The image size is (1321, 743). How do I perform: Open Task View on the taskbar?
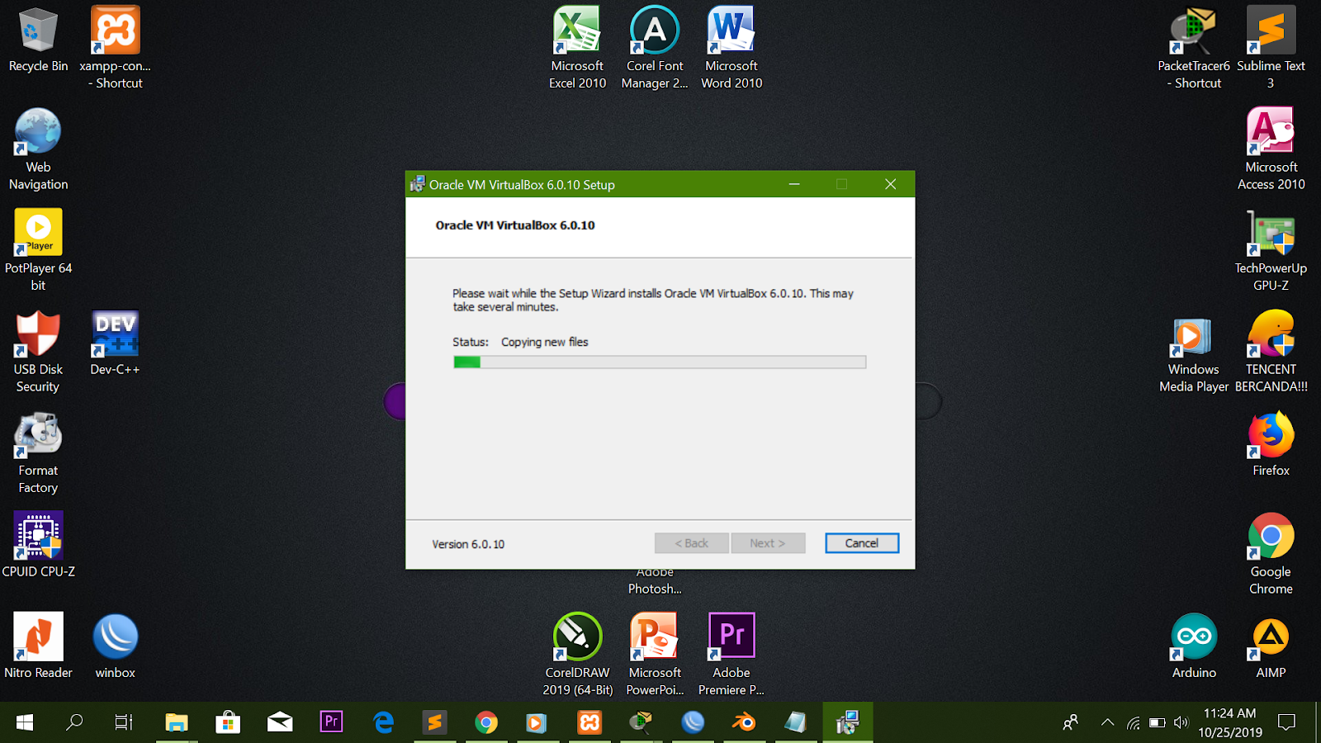pos(124,722)
